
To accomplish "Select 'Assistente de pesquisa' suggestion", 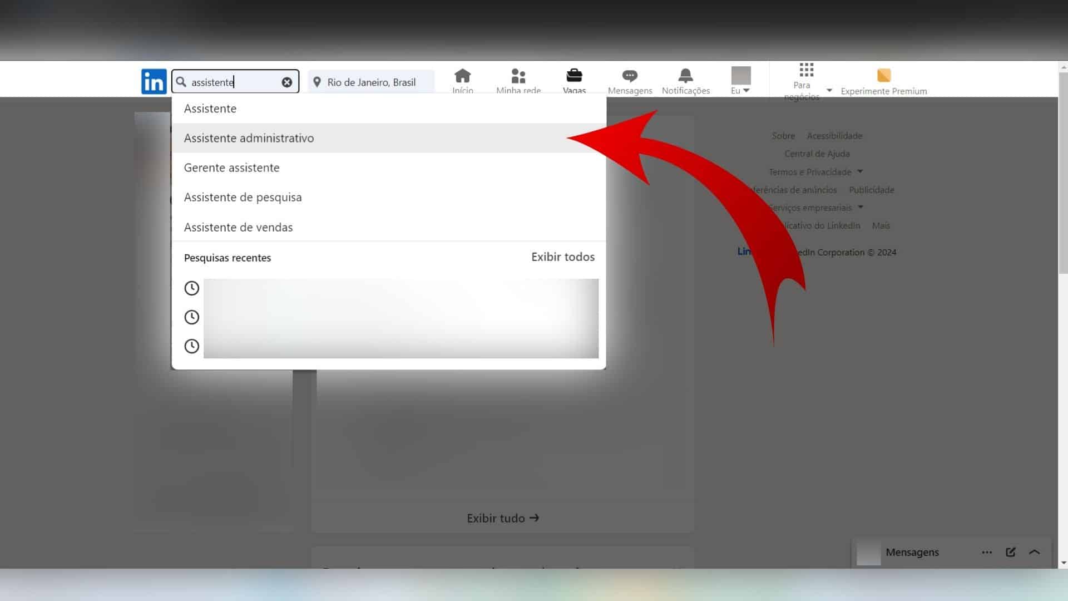I will [389, 197].
